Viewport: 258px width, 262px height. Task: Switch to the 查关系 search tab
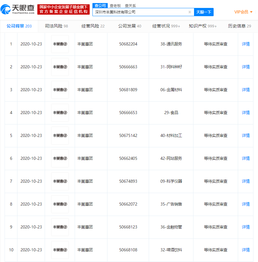(130, 5)
